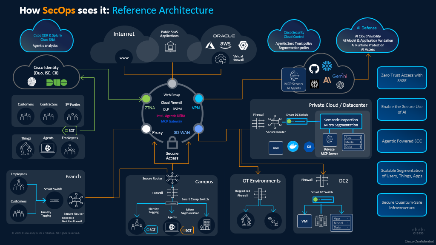Click the blue Snowflake logo
This screenshot has height=245, width=436.
pos(327,66)
